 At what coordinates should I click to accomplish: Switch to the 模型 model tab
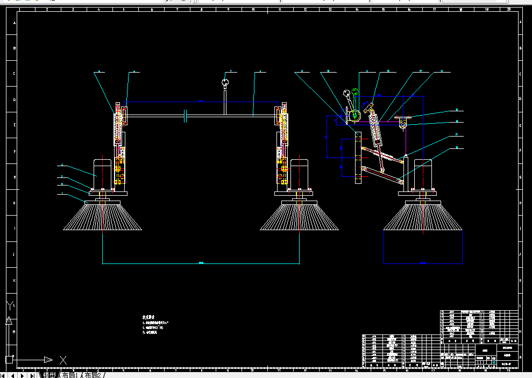coord(49,375)
